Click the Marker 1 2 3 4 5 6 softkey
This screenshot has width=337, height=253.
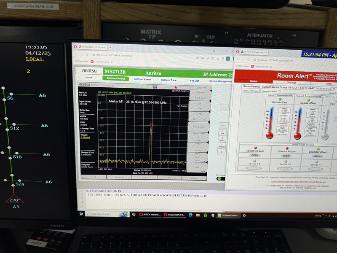[x=200, y=95]
